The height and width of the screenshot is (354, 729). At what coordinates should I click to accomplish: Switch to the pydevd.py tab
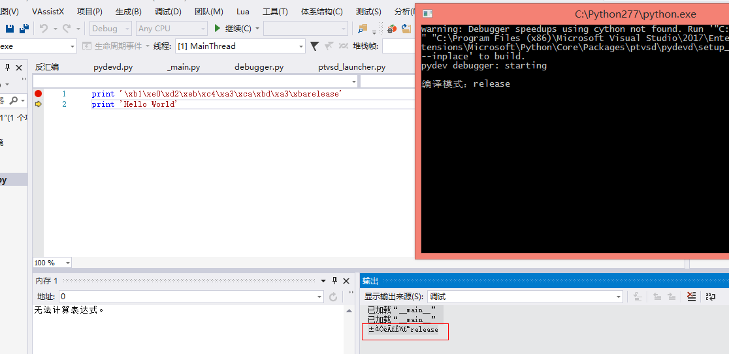click(113, 67)
